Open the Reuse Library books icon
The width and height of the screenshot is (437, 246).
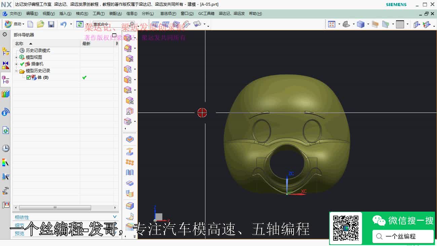(5, 94)
